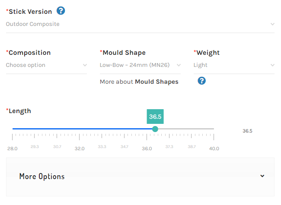The height and width of the screenshot is (205, 281).
Task: Open More about Mould Shapes link
Action: [139, 82]
